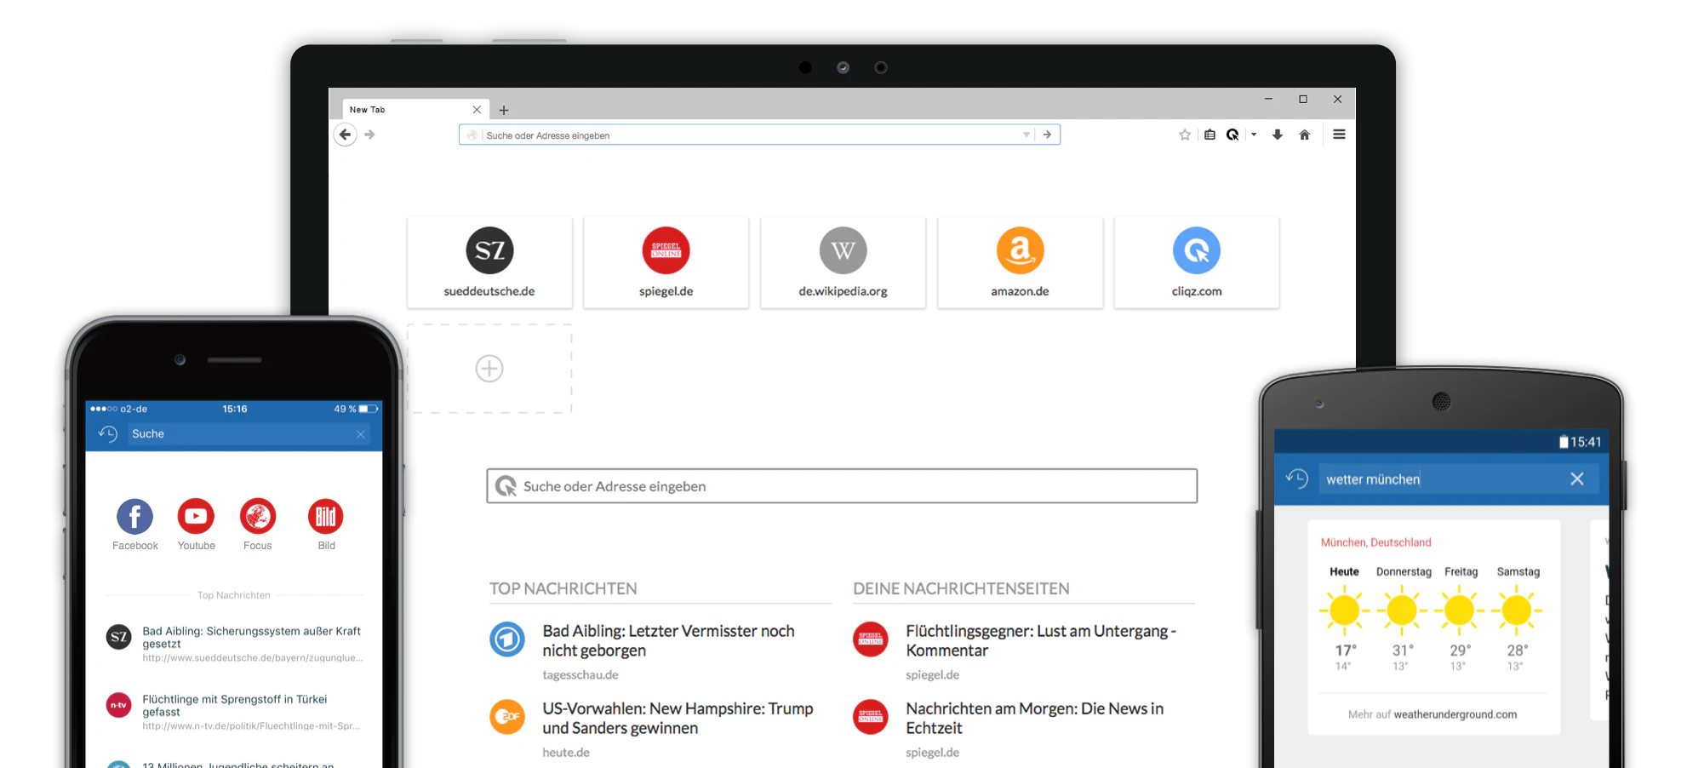
Task: Open 'Nachrichten am Morgen' article
Action: pyautogui.click(x=1034, y=718)
